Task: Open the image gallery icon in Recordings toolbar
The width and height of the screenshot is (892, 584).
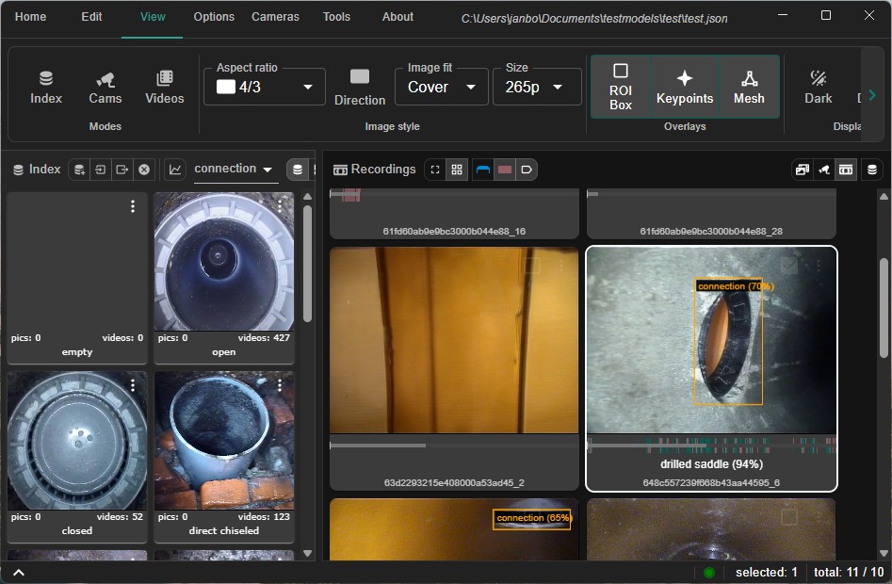Action: tap(803, 170)
